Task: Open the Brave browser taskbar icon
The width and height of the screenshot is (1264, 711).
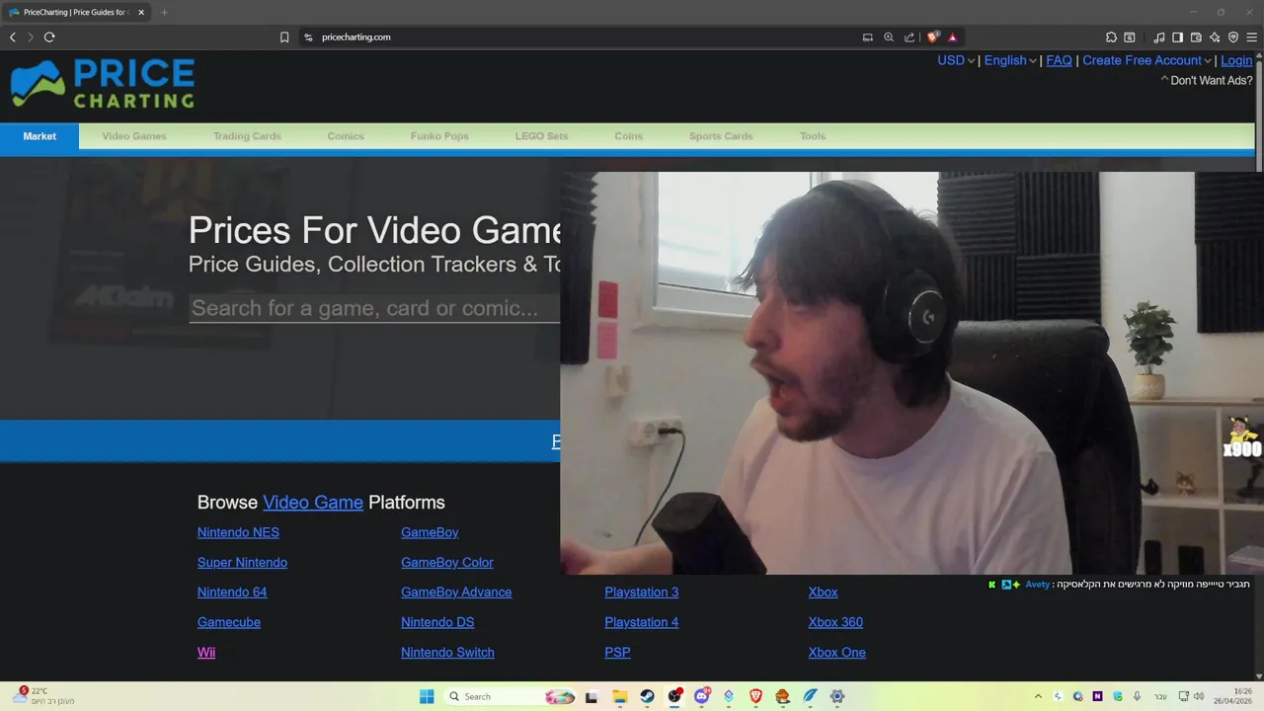Action: pyautogui.click(x=755, y=696)
